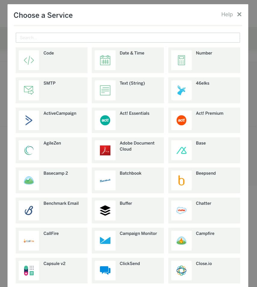Click the "CallFire" label text

click(x=51, y=233)
